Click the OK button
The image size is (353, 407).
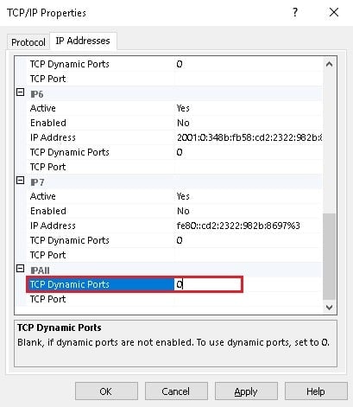[x=106, y=391]
